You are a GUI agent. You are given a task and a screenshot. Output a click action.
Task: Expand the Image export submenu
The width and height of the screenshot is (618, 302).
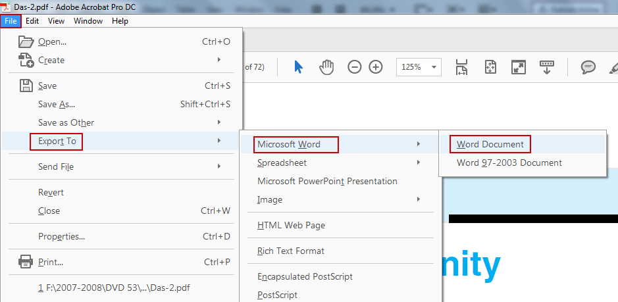pyautogui.click(x=340, y=199)
